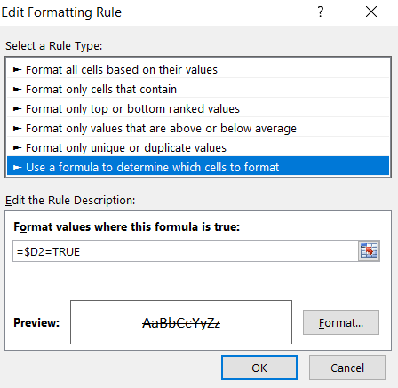Select 'Use a formula to determine which cells'
The width and height of the screenshot is (398, 388).
click(198, 167)
